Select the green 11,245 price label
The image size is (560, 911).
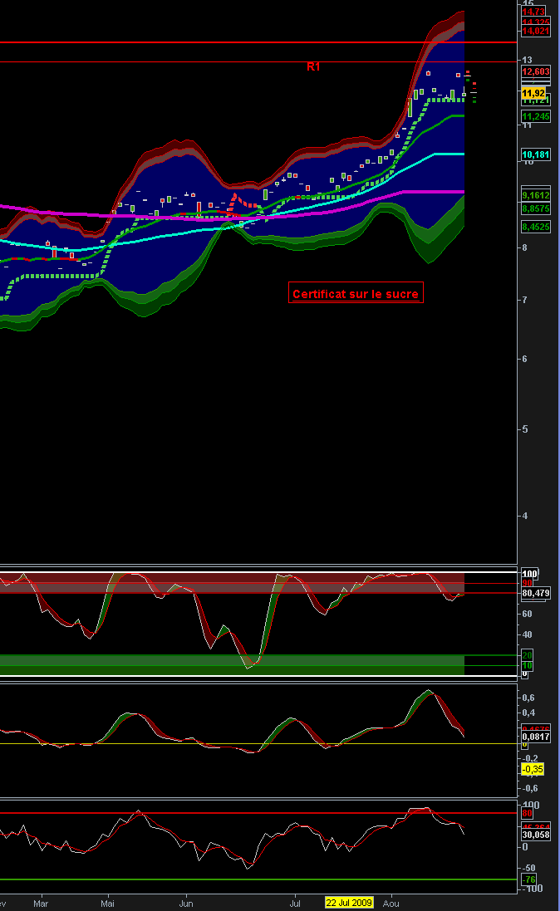(536, 116)
